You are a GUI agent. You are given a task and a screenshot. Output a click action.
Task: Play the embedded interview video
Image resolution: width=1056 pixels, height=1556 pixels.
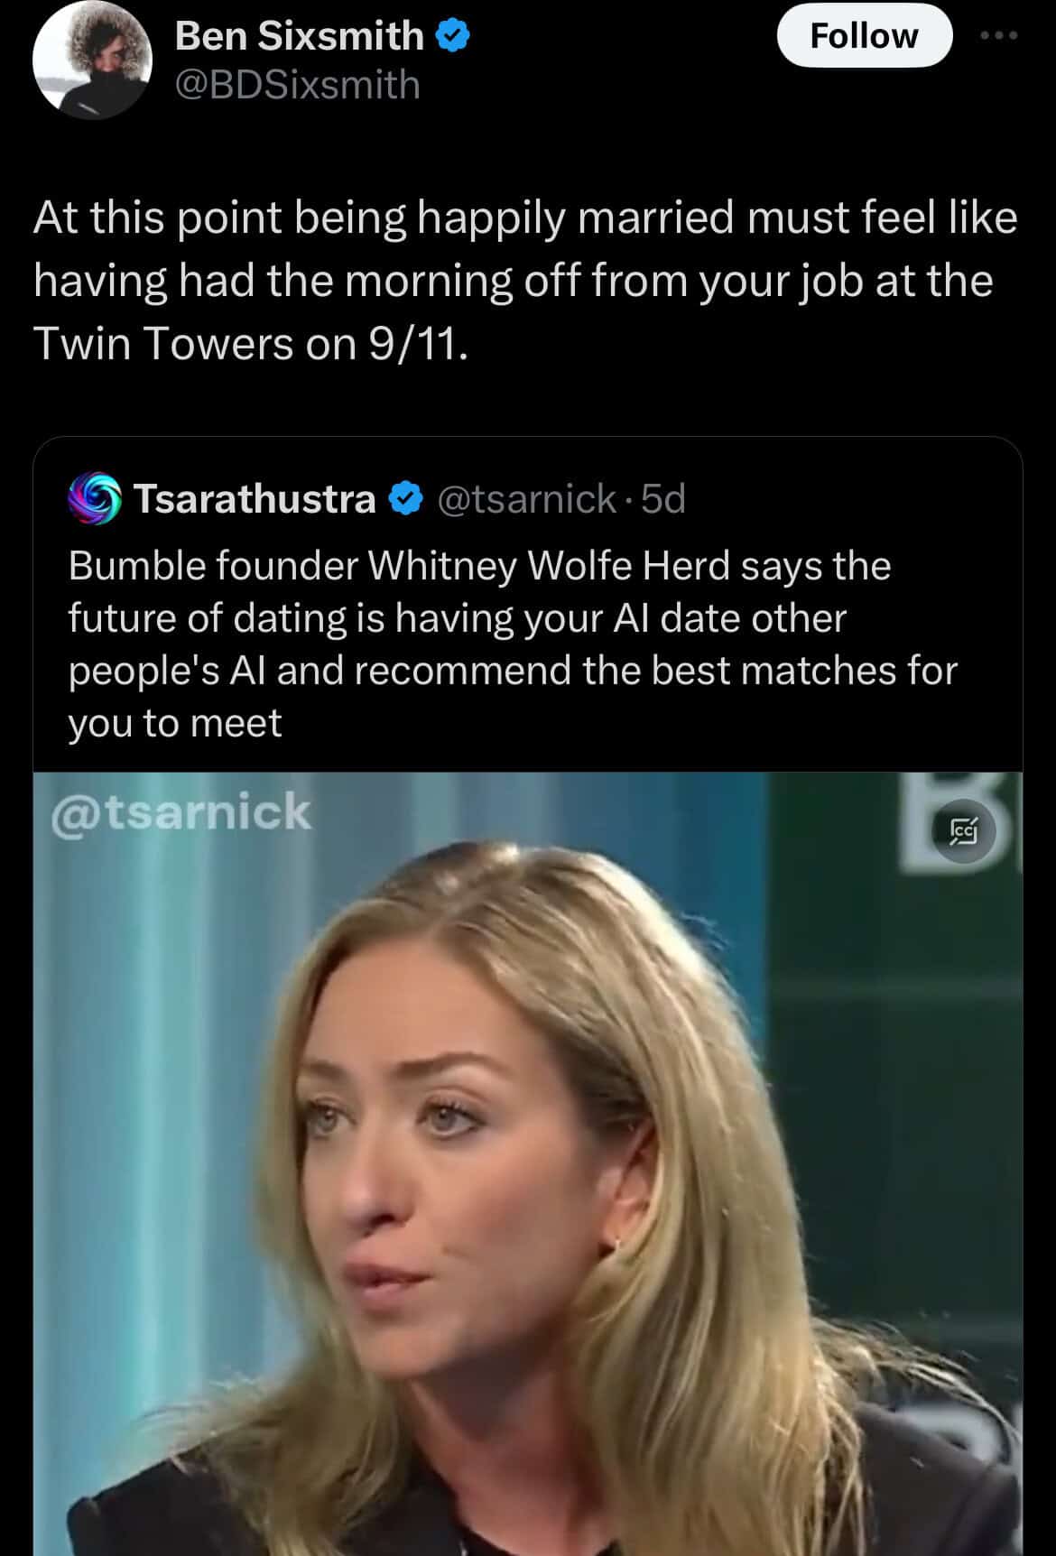(x=527, y=1164)
